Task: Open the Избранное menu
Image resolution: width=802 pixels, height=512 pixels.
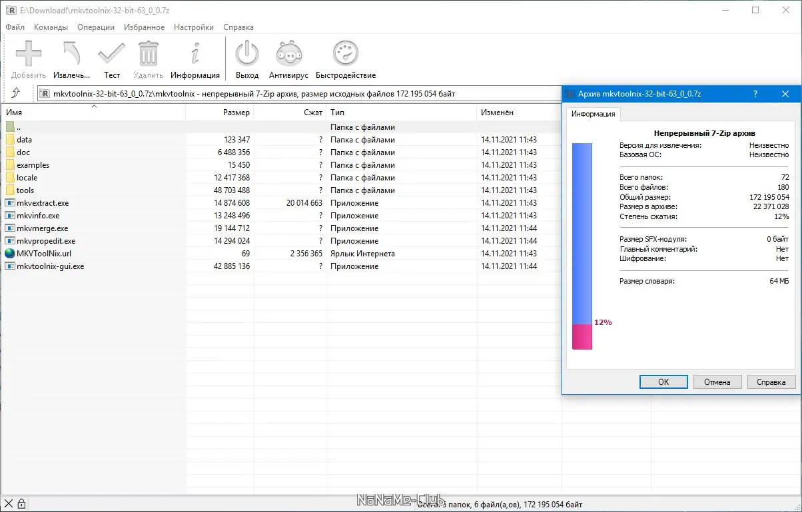Action: click(x=144, y=27)
